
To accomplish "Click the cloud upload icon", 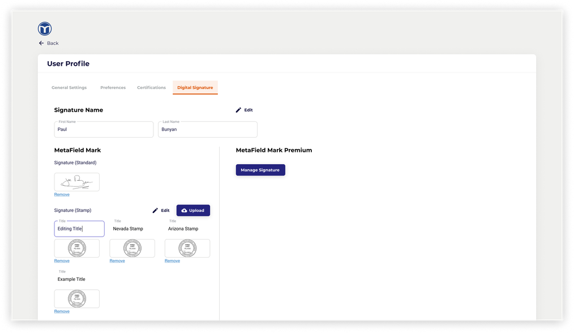I will coord(184,210).
